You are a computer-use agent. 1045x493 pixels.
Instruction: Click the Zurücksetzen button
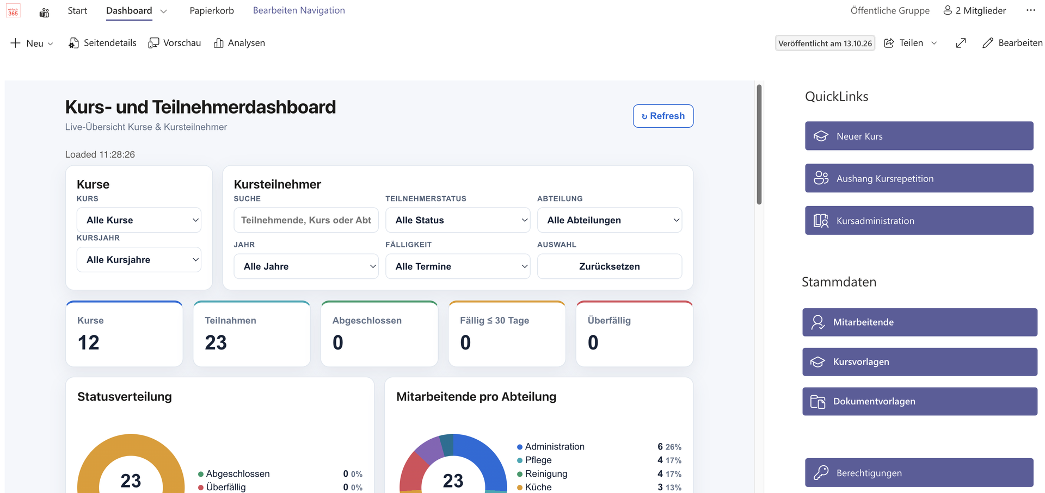pyautogui.click(x=610, y=266)
